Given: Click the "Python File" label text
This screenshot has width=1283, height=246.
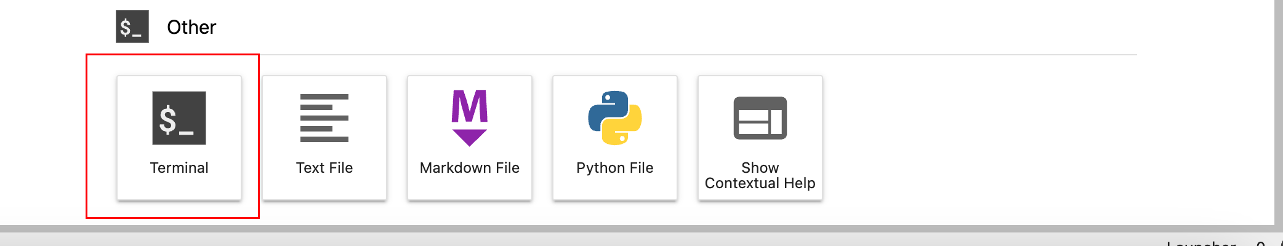Looking at the screenshot, I should point(614,168).
